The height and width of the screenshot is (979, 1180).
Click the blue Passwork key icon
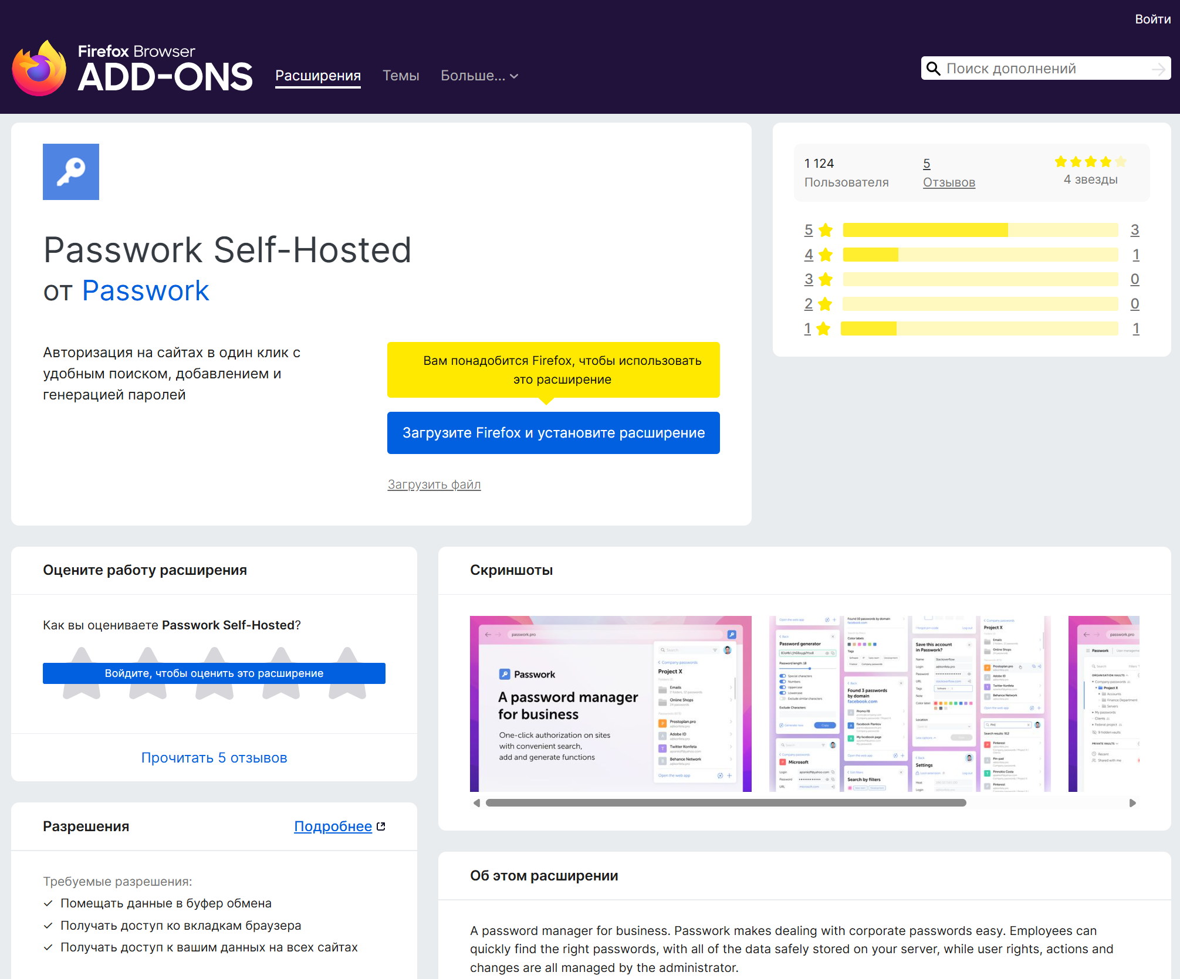tap(71, 172)
